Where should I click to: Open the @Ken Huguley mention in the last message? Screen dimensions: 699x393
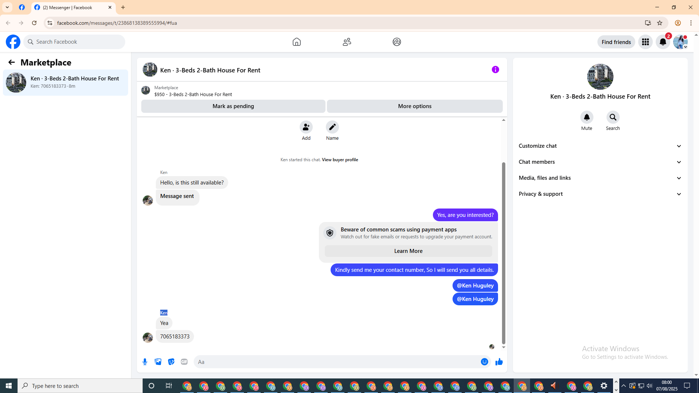(475, 299)
